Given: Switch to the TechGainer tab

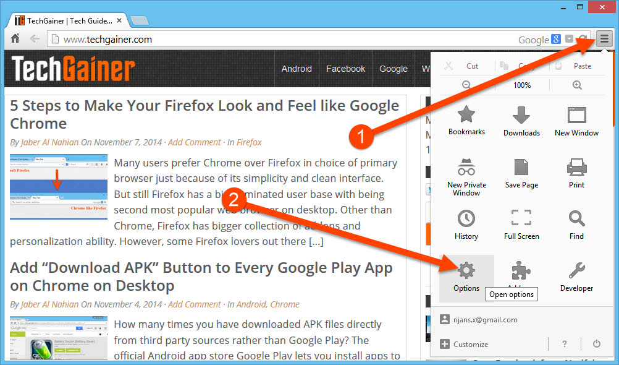Looking at the screenshot, I should click(62, 19).
